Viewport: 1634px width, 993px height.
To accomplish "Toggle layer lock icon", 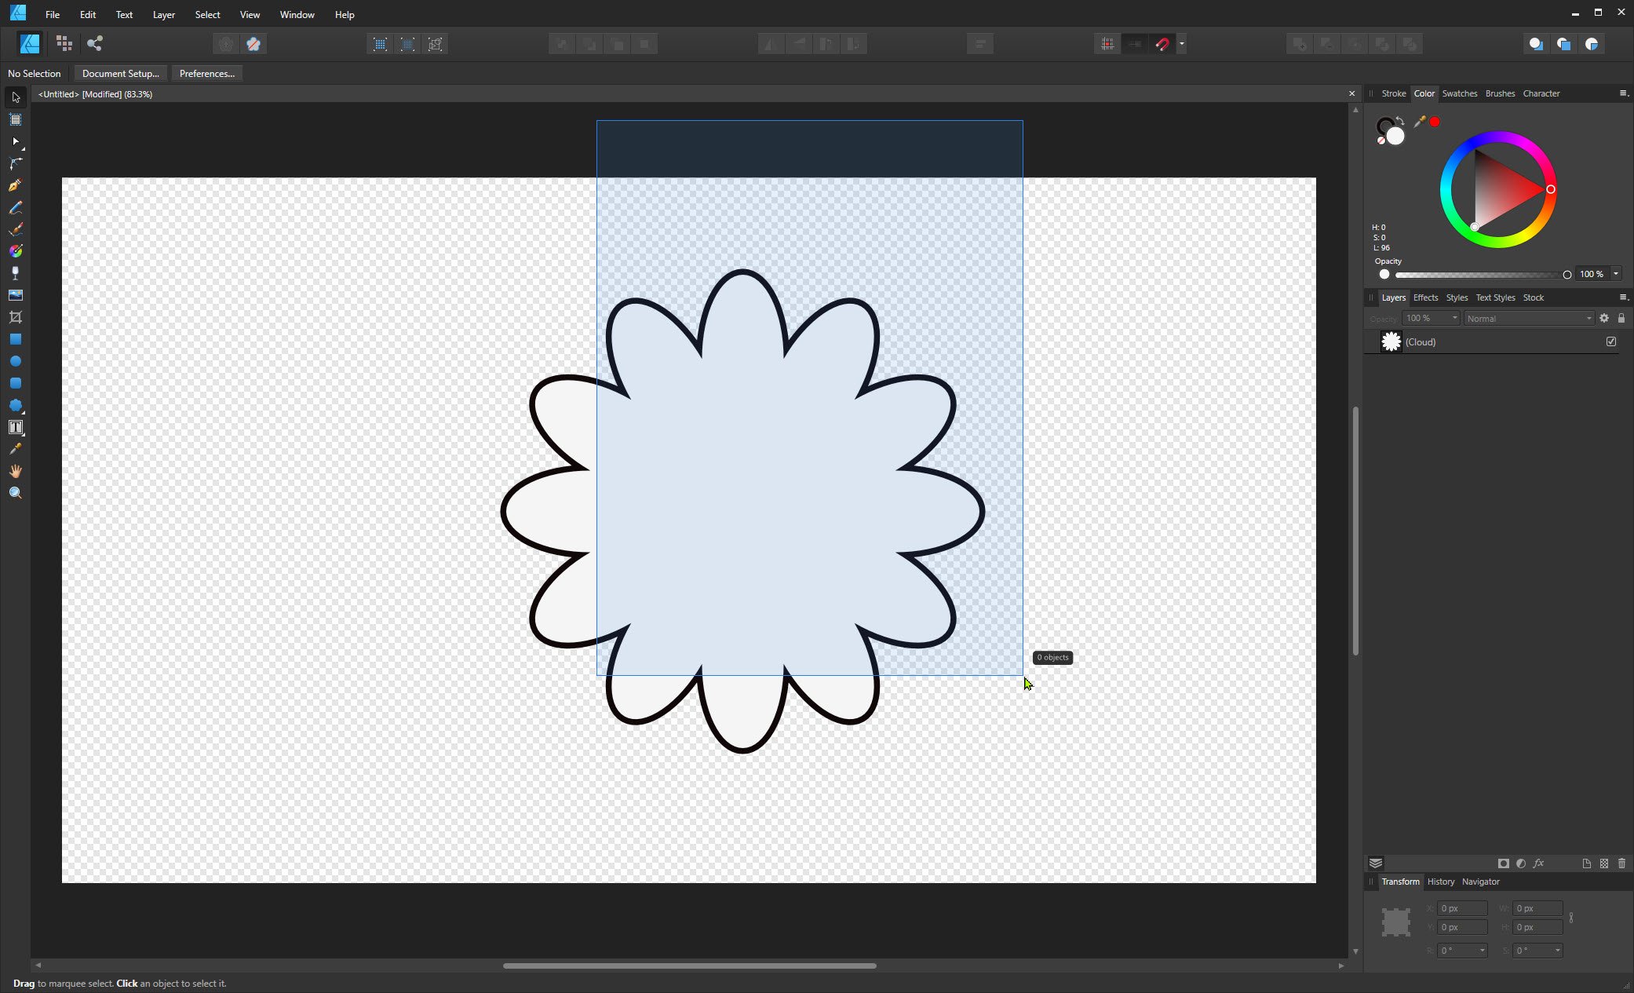I will click(x=1621, y=318).
